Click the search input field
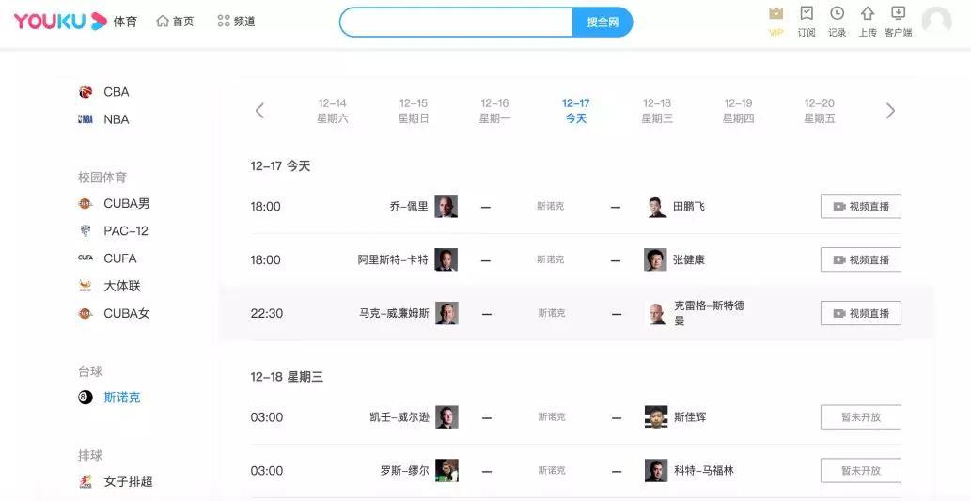971x501 pixels. [x=457, y=23]
